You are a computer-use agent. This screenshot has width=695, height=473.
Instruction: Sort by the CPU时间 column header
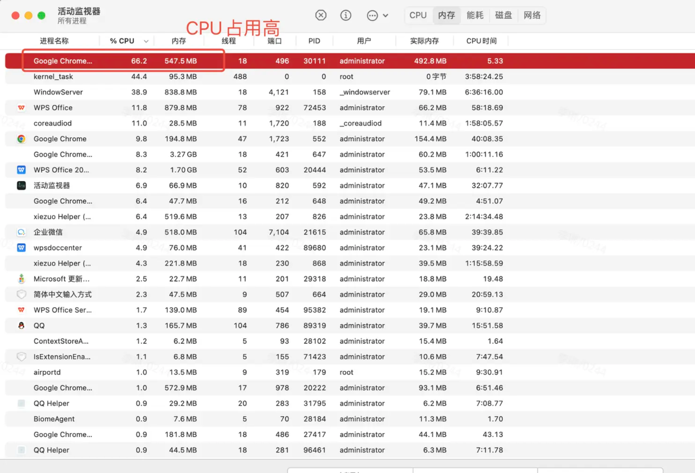pyautogui.click(x=481, y=41)
